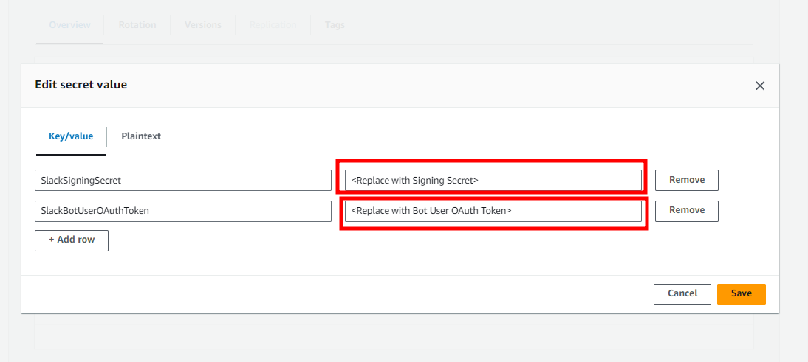The image size is (808, 362).
Task: Open the Rotation tab behind the dialog
Action: coord(137,25)
